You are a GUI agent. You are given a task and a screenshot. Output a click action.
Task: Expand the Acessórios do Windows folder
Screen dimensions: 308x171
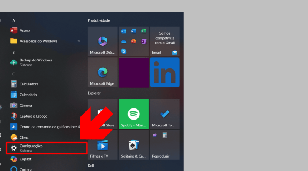(45, 41)
